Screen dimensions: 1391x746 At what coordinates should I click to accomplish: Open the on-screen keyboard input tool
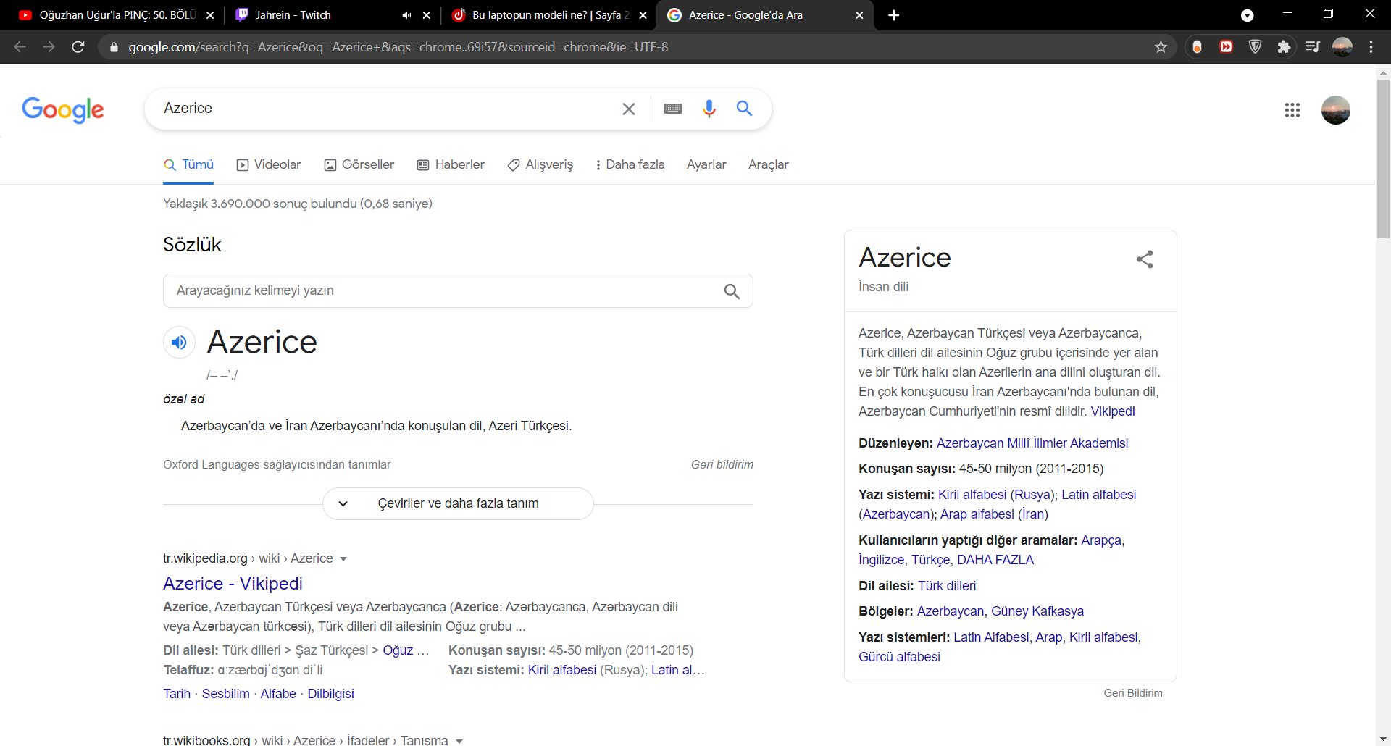(673, 109)
